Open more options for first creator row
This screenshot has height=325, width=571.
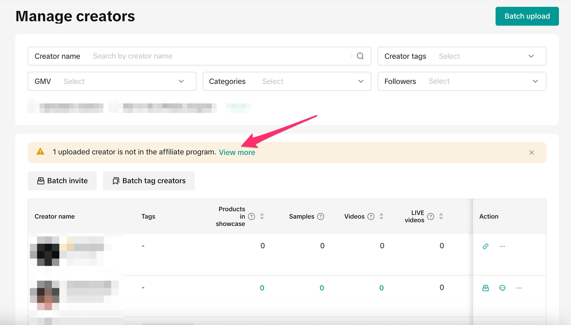pos(502,246)
